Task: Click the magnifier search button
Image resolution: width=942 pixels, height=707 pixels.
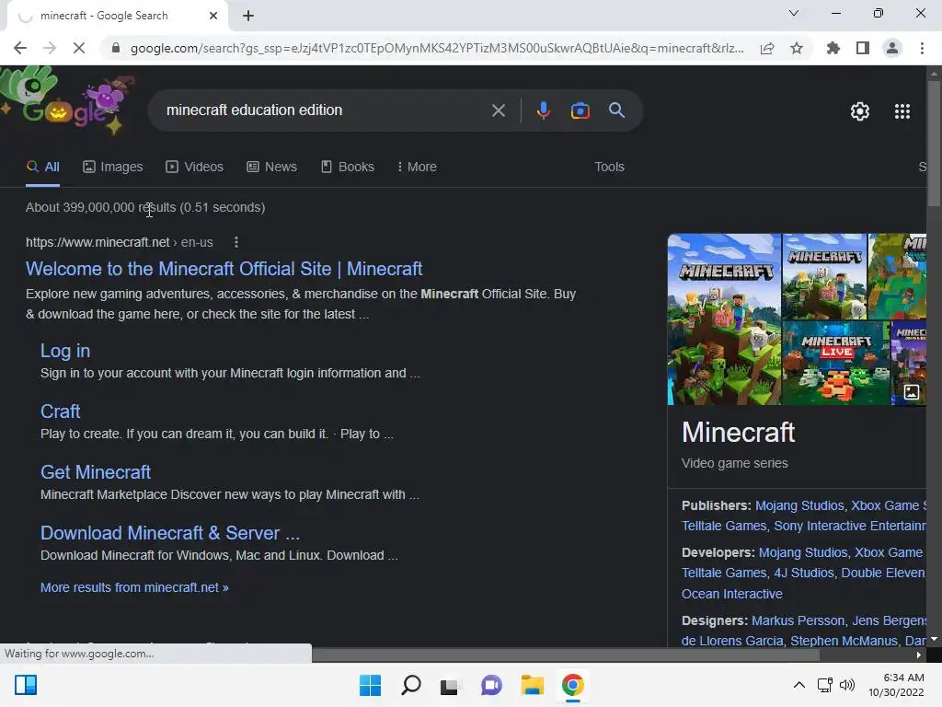Action: click(x=616, y=110)
